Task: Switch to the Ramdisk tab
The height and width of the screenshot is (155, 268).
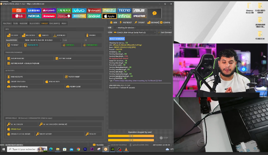Action: coord(45,24)
